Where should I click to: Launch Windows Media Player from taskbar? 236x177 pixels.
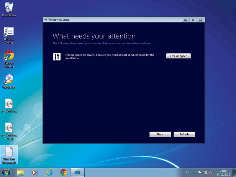pos(35,173)
